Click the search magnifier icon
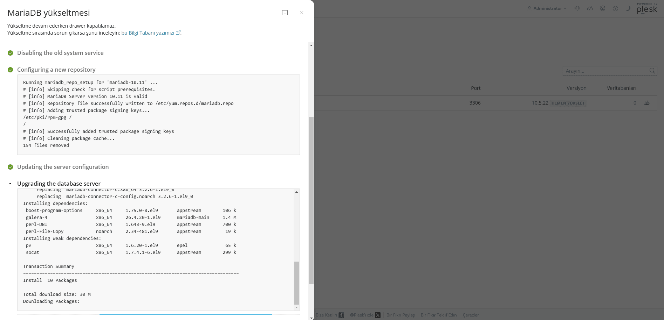Viewport: 664px width, 320px height. point(652,71)
